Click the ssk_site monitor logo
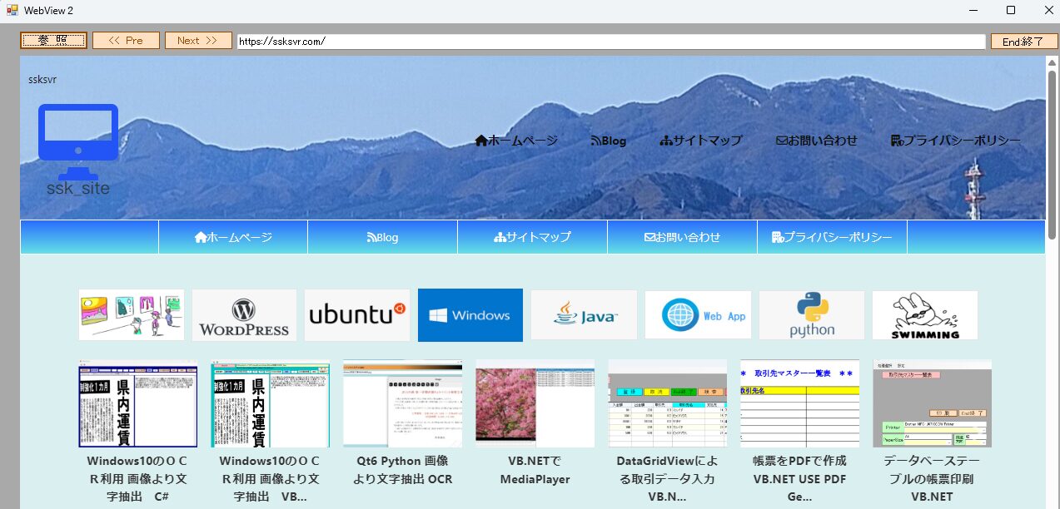1060x509 pixels. pyautogui.click(x=77, y=133)
